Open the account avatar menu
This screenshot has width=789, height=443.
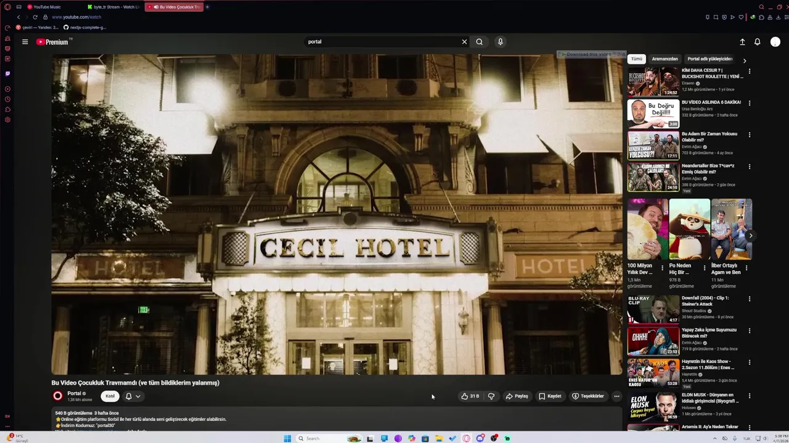pyautogui.click(x=775, y=42)
